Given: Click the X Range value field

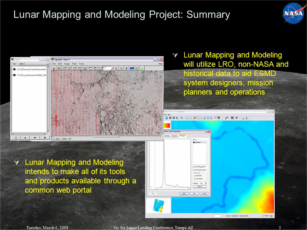Looking at the screenshot, I should pos(202,183).
